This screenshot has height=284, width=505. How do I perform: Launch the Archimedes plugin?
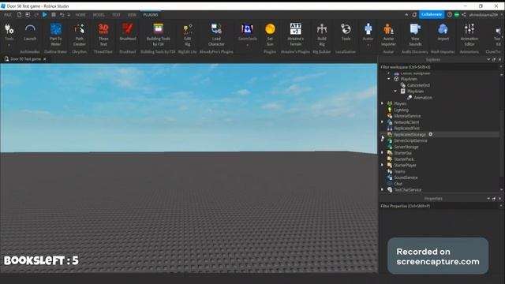30,32
